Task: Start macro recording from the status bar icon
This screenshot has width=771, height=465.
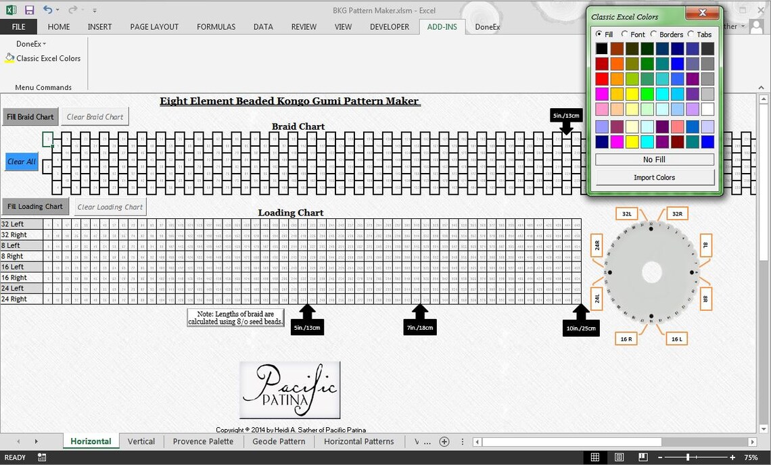Action: click(x=41, y=457)
